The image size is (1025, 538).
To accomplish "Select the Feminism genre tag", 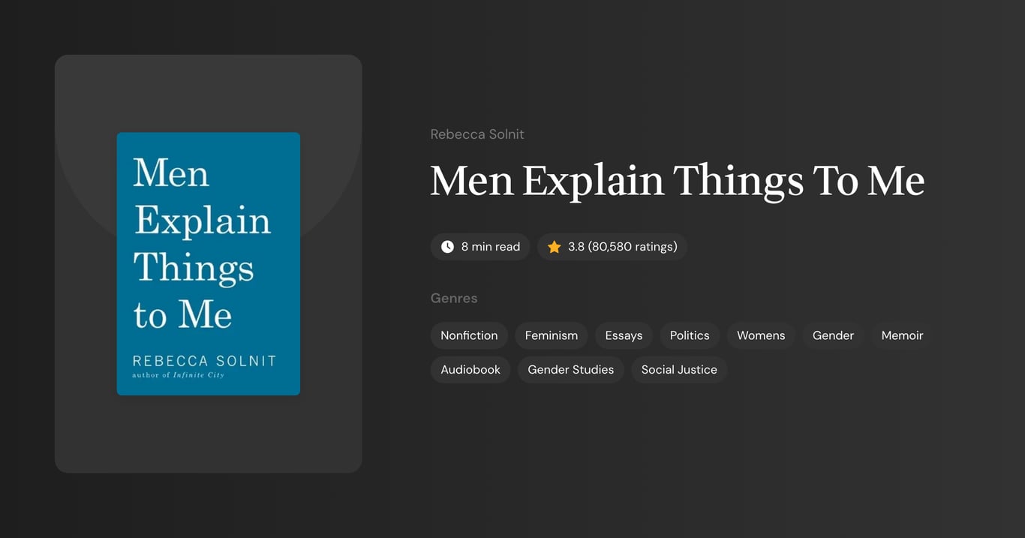I will pos(552,335).
